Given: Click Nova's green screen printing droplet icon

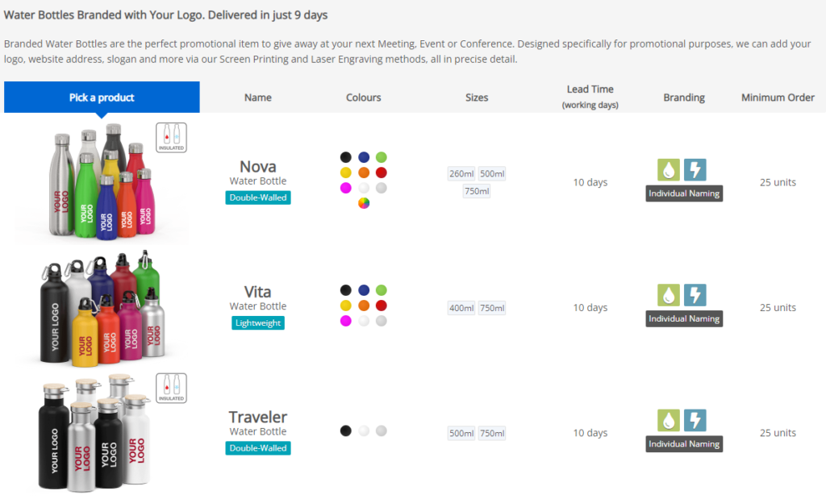Looking at the screenshot, I should point(669,169).
